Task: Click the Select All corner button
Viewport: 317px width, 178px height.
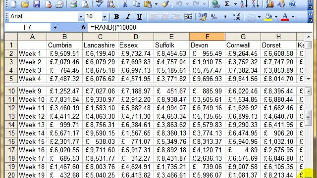Action: click(x=11, y=37)
